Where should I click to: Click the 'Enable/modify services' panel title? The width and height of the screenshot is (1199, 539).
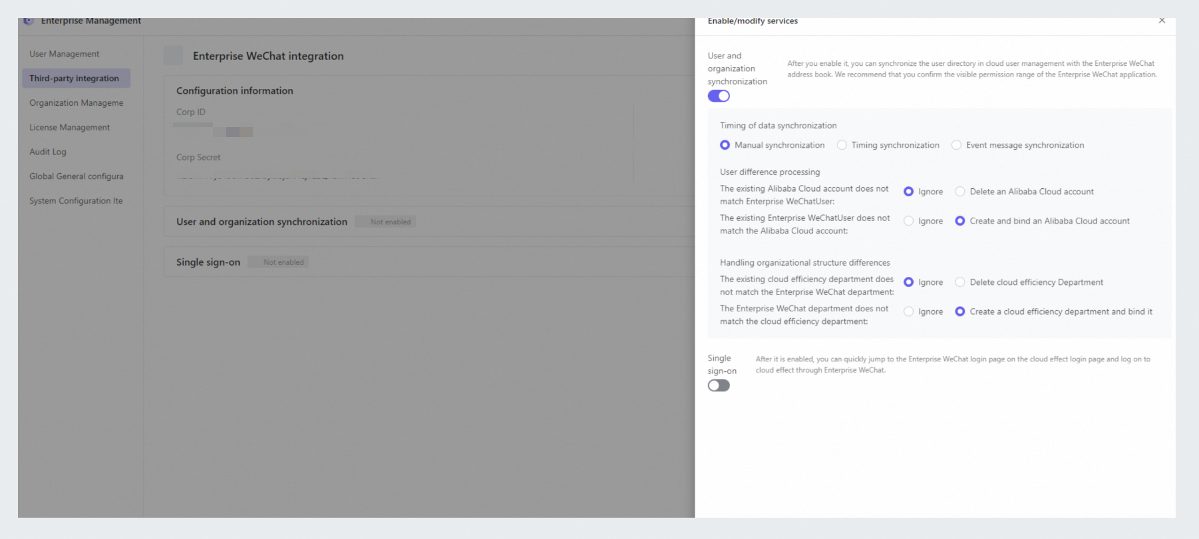click(753, 21)
